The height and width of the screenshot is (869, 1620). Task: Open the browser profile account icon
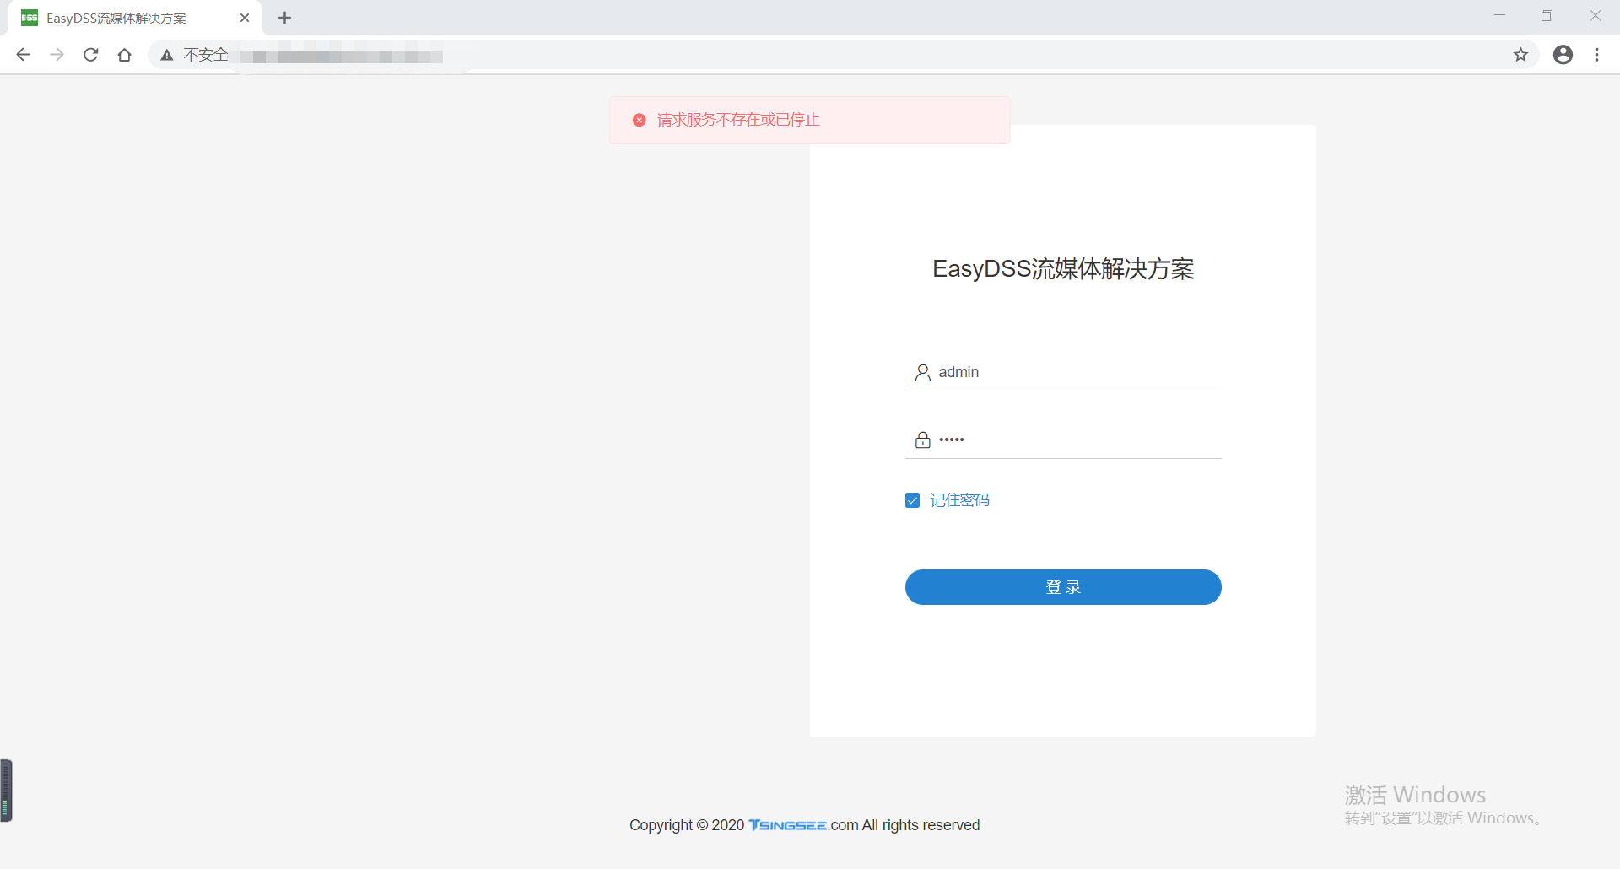[1563, 55]
